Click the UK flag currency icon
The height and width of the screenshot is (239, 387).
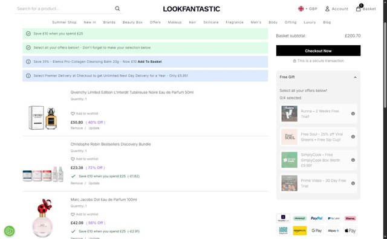tap(301, 9)
